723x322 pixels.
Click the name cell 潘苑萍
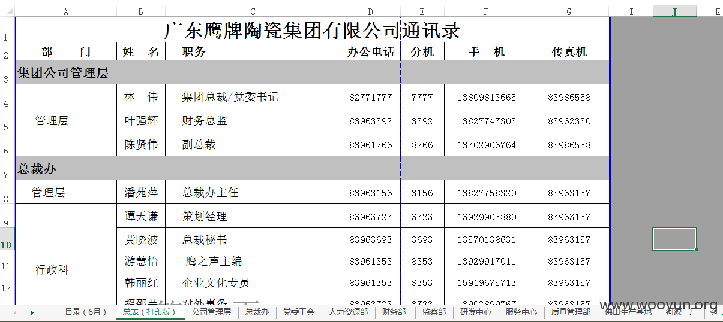(x=141, y=192)
